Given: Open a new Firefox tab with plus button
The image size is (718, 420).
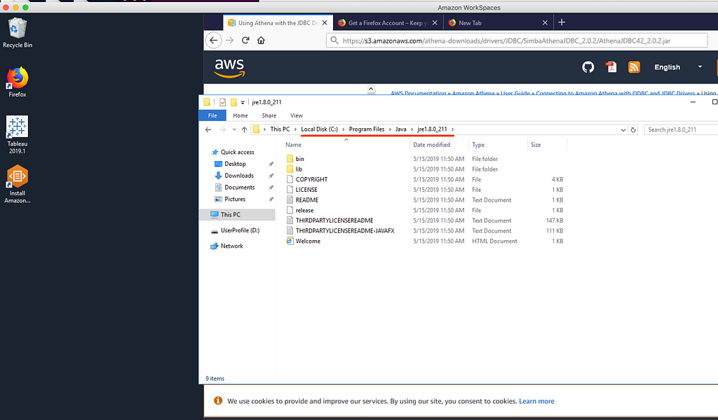Looking at the screenshot, I should 562,22.
